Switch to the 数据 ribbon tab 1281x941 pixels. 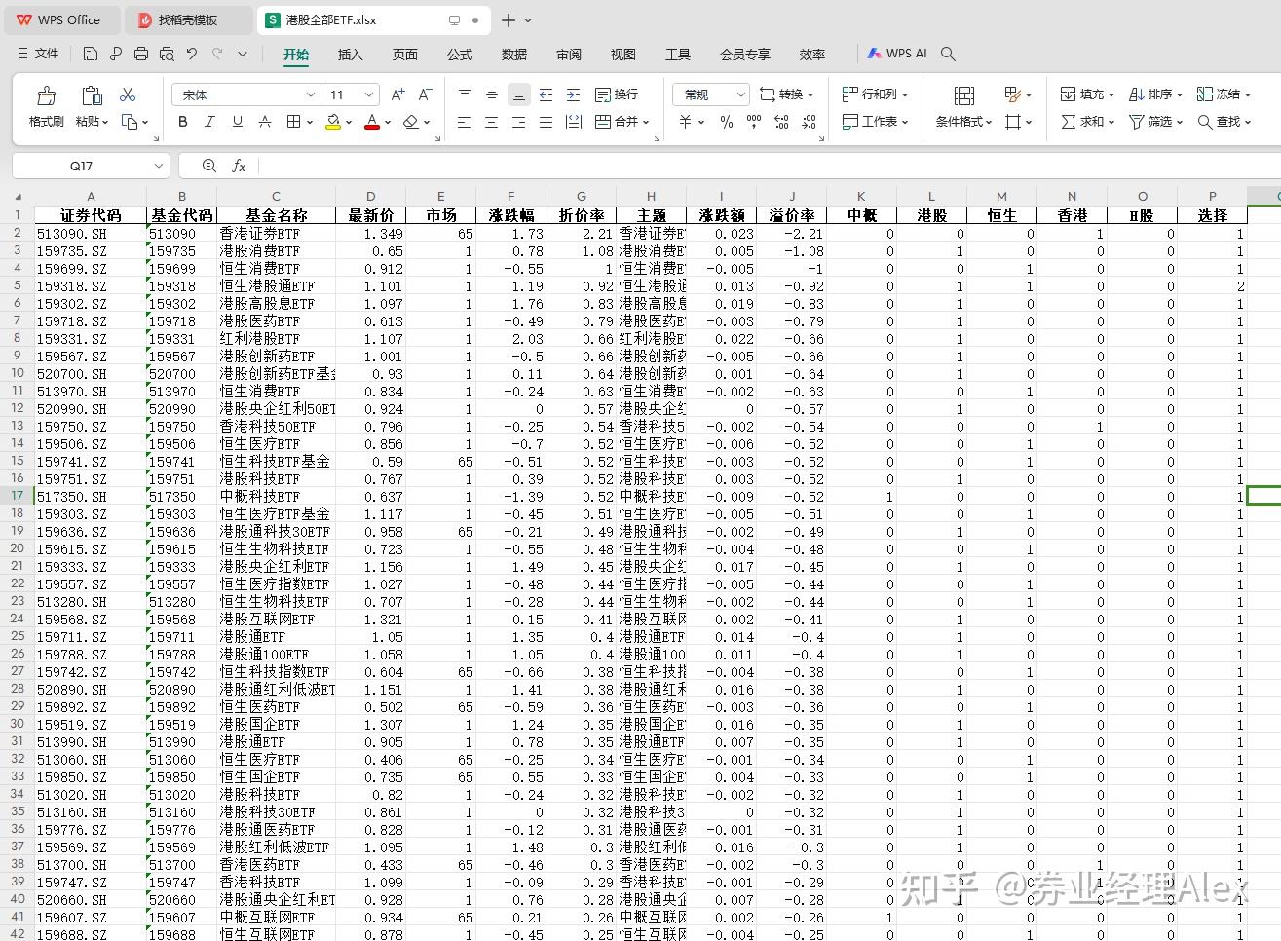pyautogui.click(x=513, y=55)
